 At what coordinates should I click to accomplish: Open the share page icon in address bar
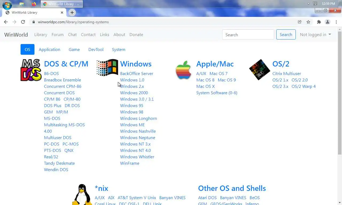(x=300, y=22)
